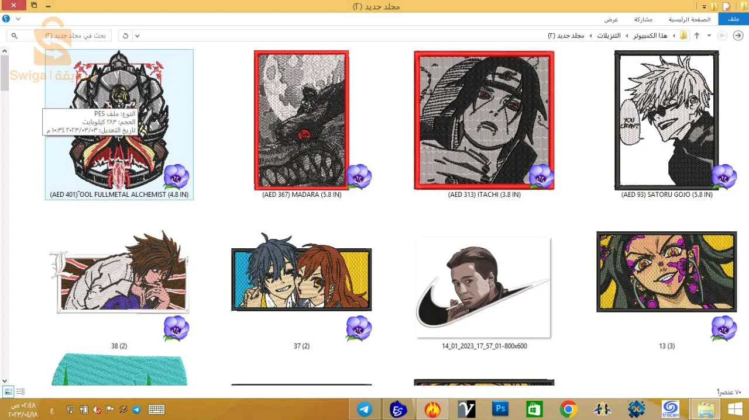The height and width of the screenshot is (420, 749).
Task: Click the scrollbar up arrow
Action: (x=4, y=51)
